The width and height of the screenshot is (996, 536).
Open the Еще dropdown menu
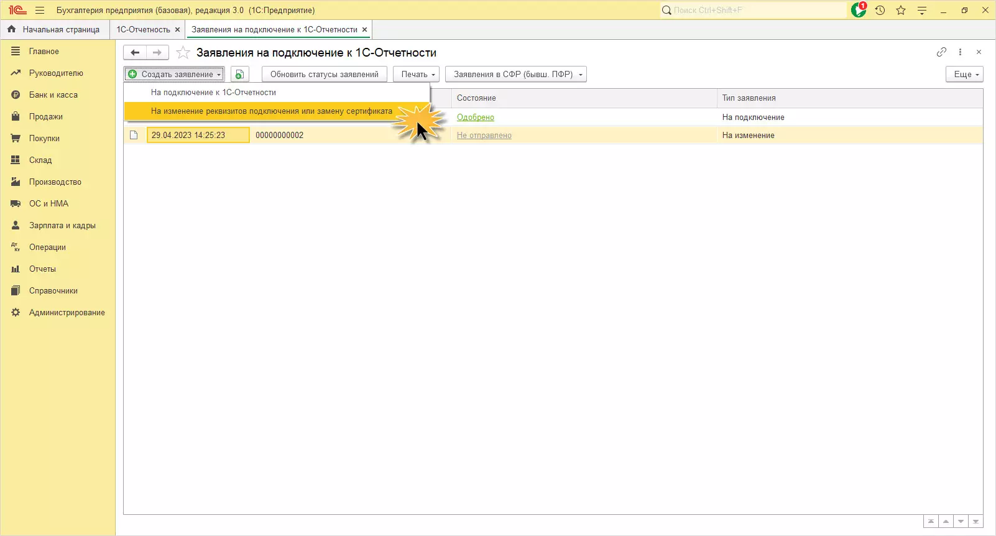coord(964,74)
